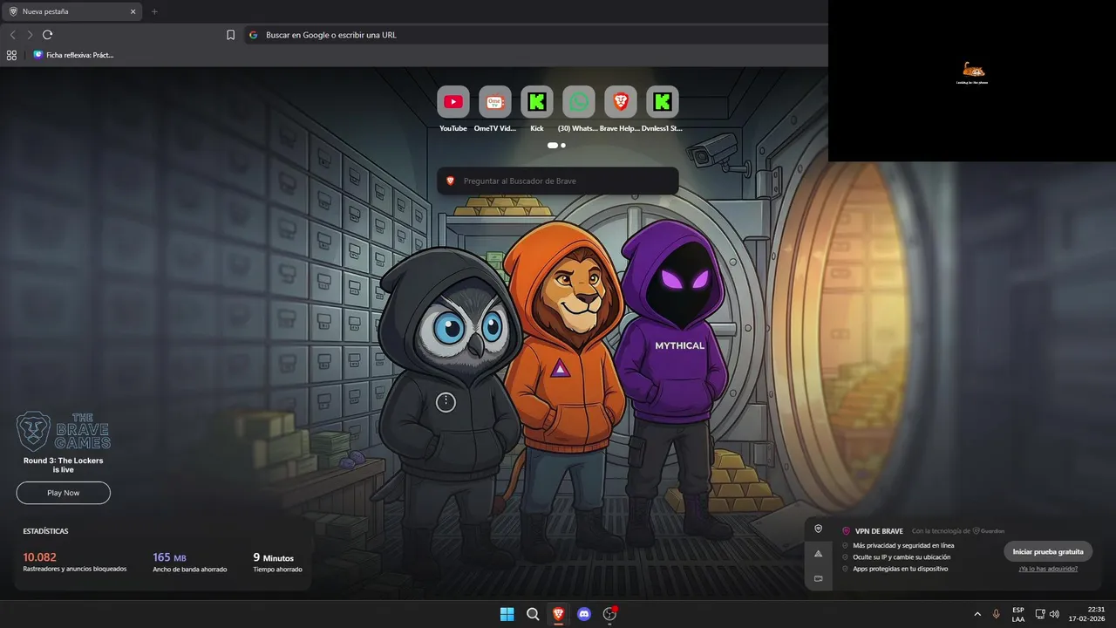Click the bookmark icon beside address bar
Image resolution: width=1116 pixels, height=628 pixels.
click(230, 35)
